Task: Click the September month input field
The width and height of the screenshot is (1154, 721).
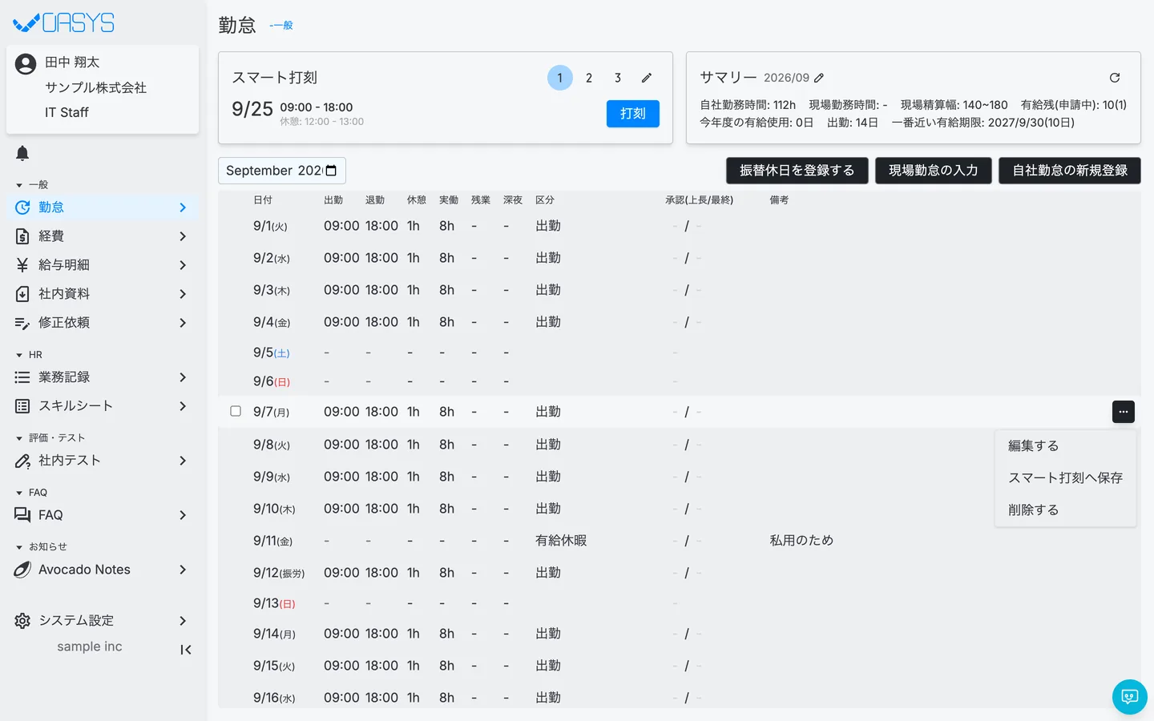Action: click(x=282, y=171)
